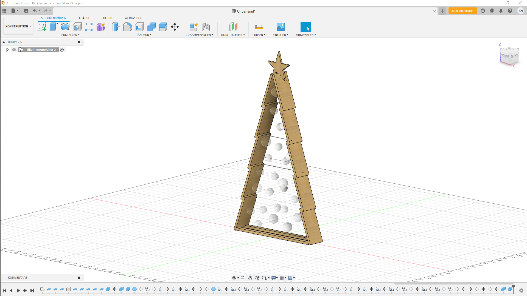This screenshot has width=527, height=296.
Task: Select the Sketch erstellen tool
Action: coord(42,27)
